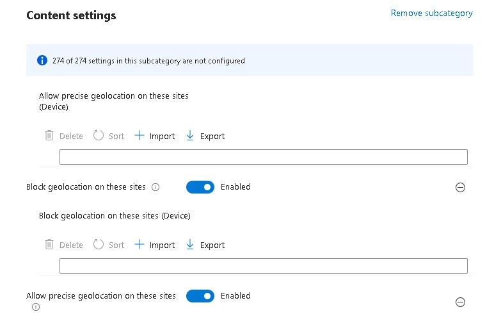Click Remove subcategory link
This screenshot has width=494, height=330.
coord(431,13)
